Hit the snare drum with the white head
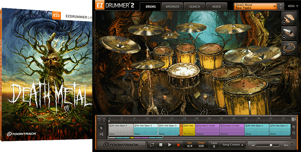 (x=184, y=71)
